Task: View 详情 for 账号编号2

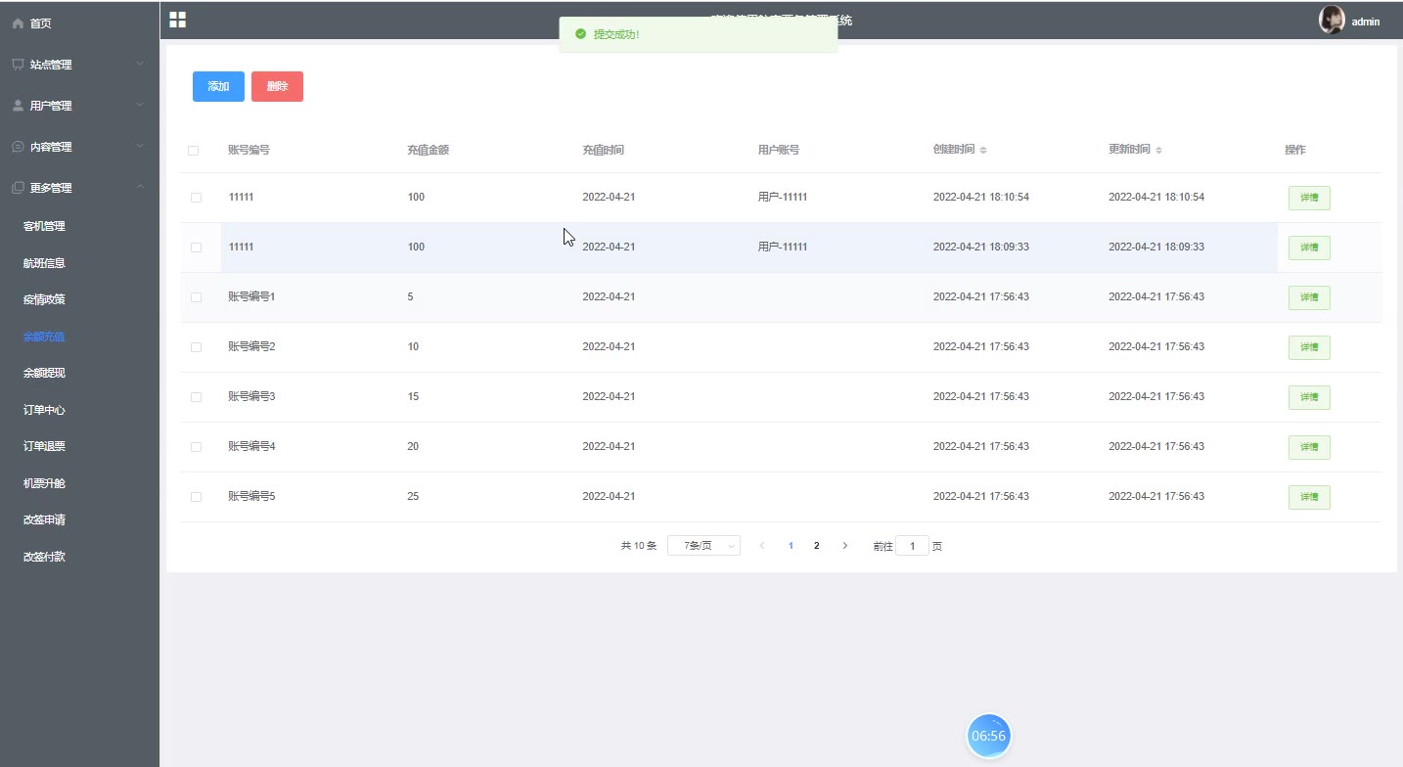Action: point(1309,347)
